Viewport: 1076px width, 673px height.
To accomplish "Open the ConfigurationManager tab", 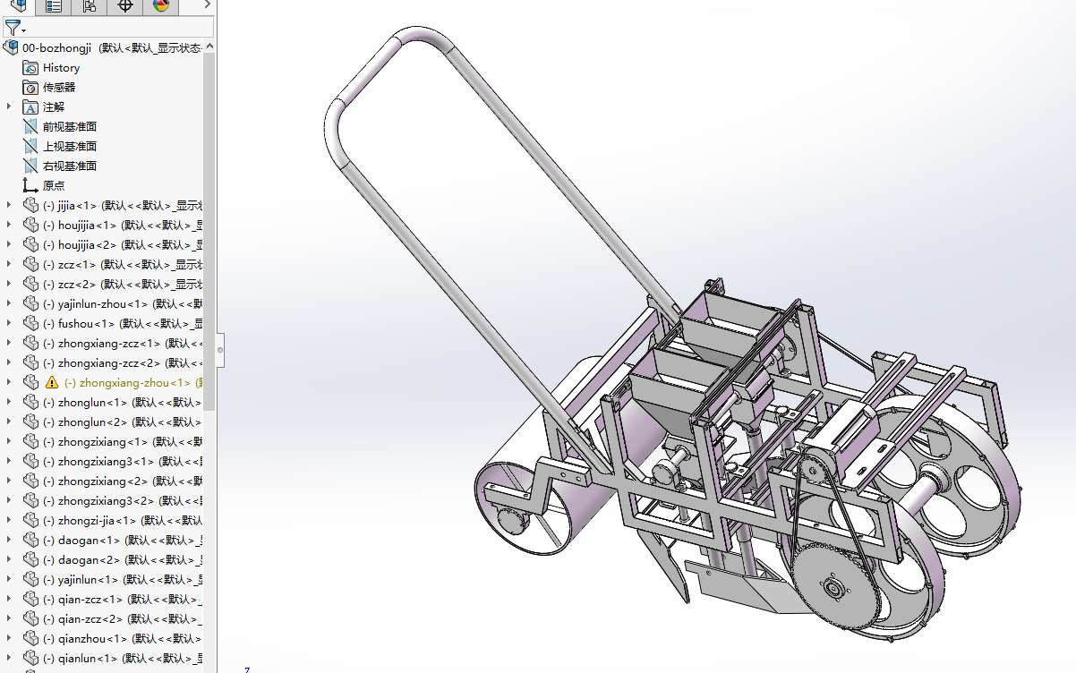I will pos(90,6).
